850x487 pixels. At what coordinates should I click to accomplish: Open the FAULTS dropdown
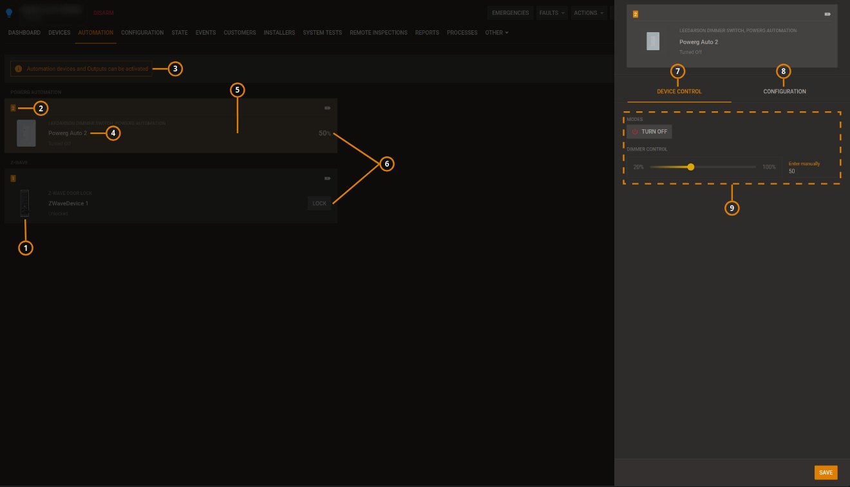pyautogui.click(x=551, y=12)
